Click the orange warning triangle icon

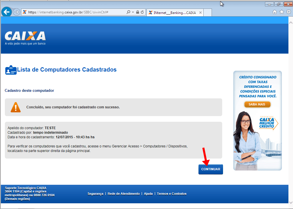pos(16,107)
